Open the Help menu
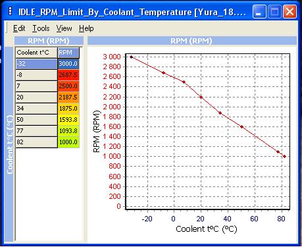Screen dimensions: 302x247 click(86, 28)
